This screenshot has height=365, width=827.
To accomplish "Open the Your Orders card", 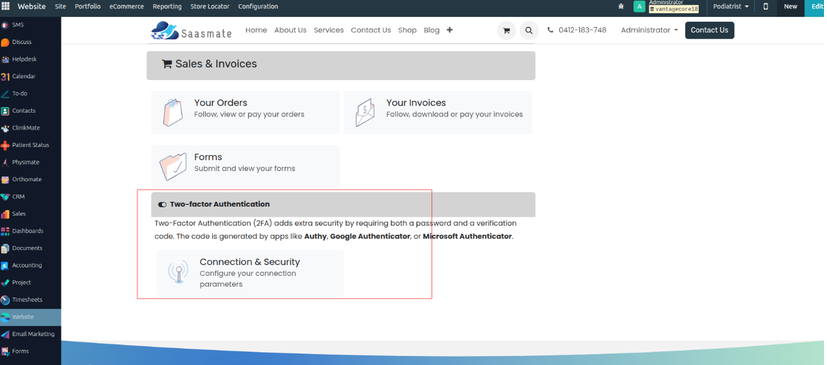I will click(x=245, y=113).
